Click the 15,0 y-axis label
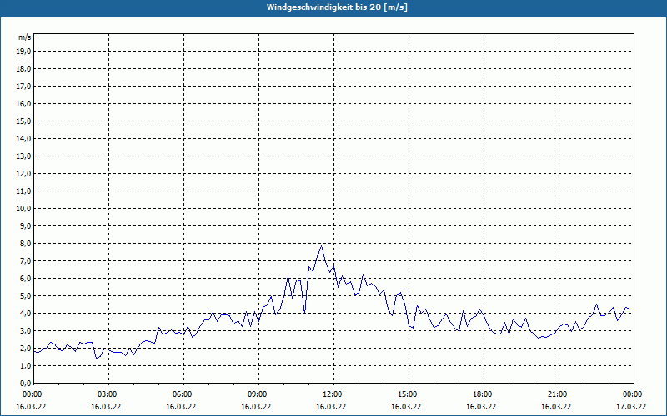The width and height of the screenshot is (667, 416). 23,121
